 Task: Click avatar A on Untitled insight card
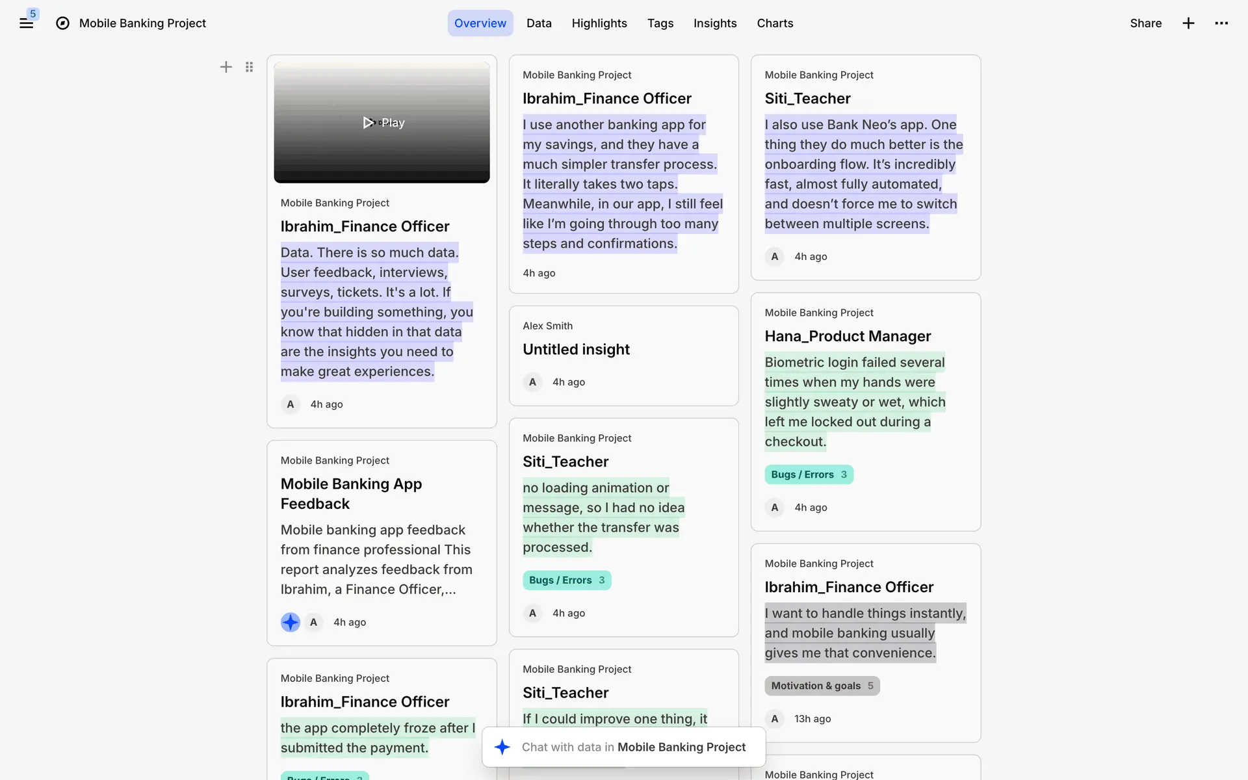532,382
